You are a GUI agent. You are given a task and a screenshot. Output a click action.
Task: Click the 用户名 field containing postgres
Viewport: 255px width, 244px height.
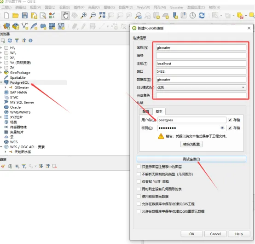[x=192, y=120]
